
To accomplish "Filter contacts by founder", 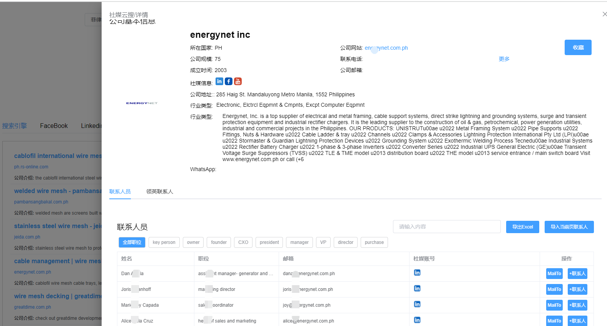I will (219, 242).
